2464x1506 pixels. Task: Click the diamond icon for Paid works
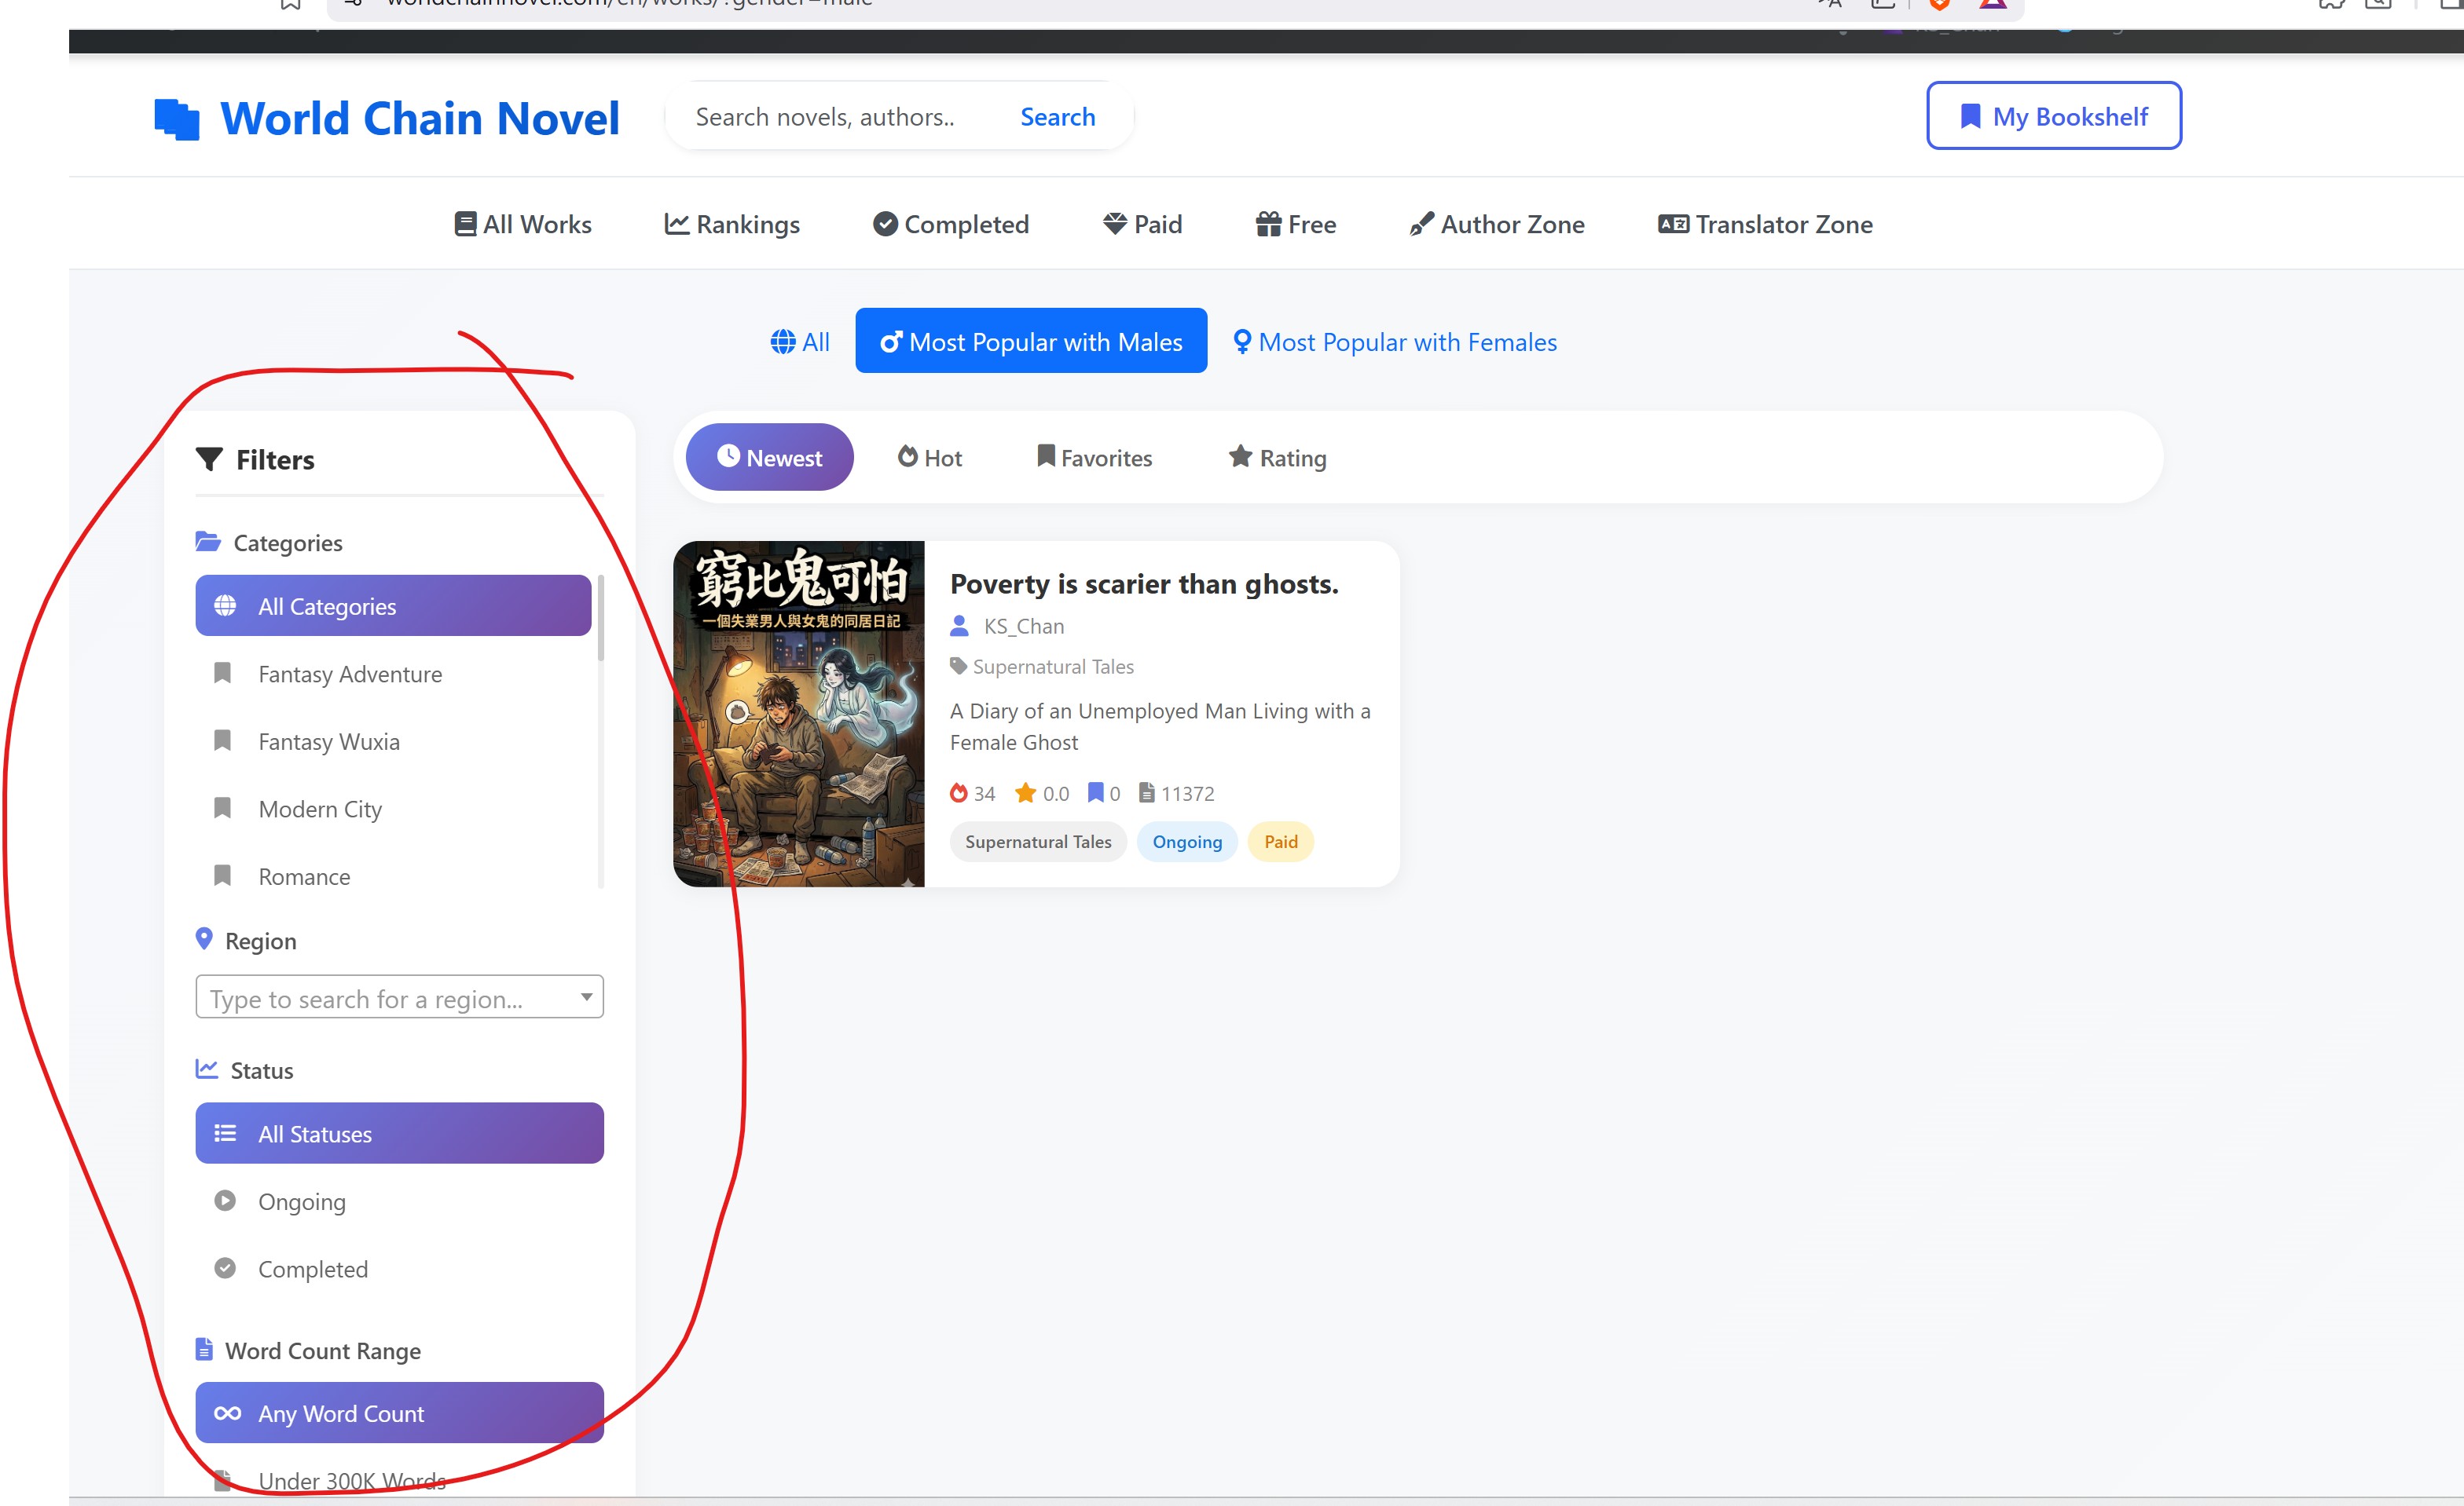coord(1115,224)
